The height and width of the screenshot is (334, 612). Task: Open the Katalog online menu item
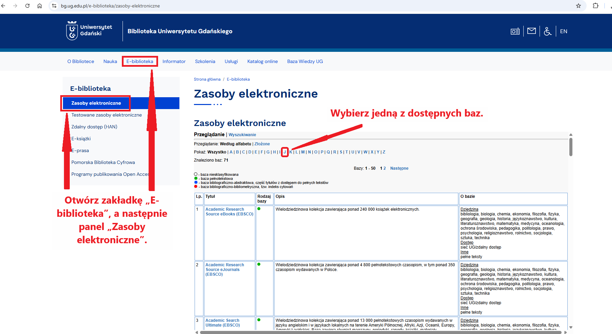click(x=262, y=61)
